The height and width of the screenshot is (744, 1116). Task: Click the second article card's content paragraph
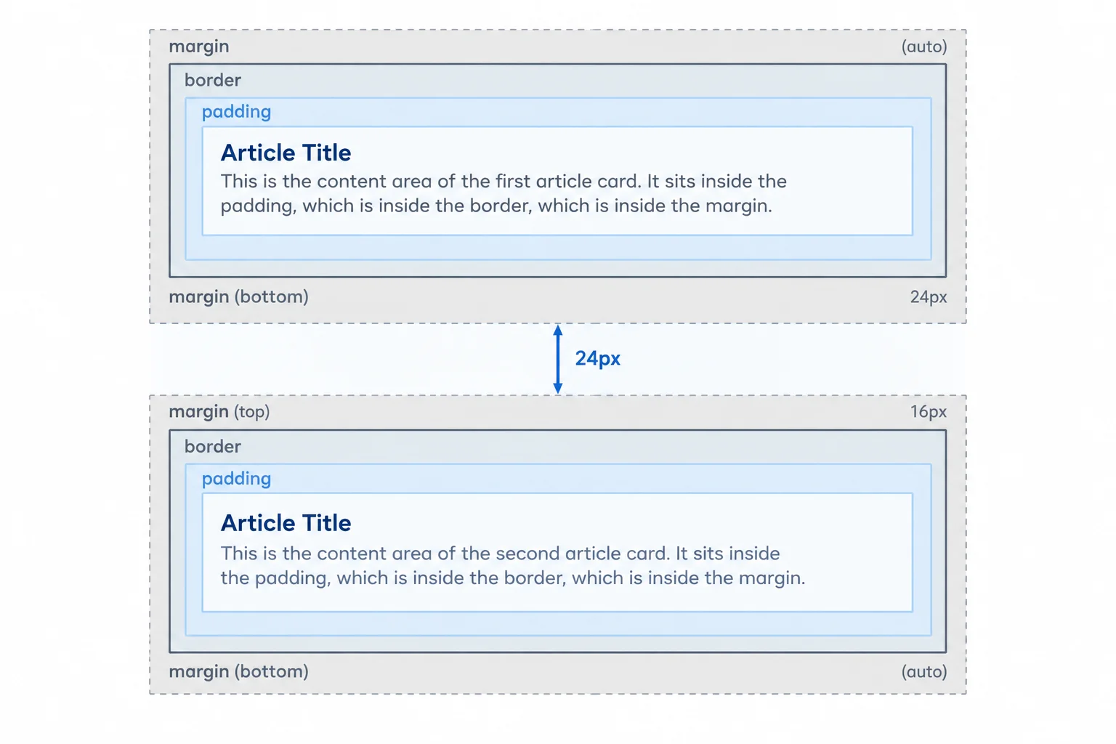click(x=513, y=565)
